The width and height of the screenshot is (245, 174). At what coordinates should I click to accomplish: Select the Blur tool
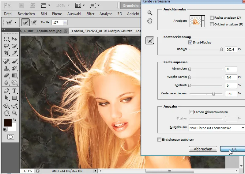(x=6, y=82)
